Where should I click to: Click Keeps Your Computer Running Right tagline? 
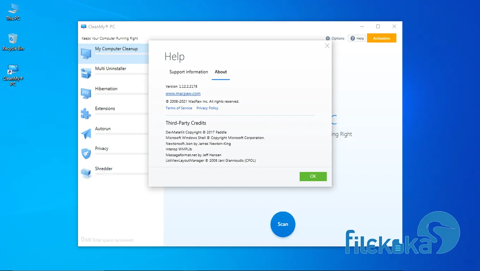click(110, 38)
